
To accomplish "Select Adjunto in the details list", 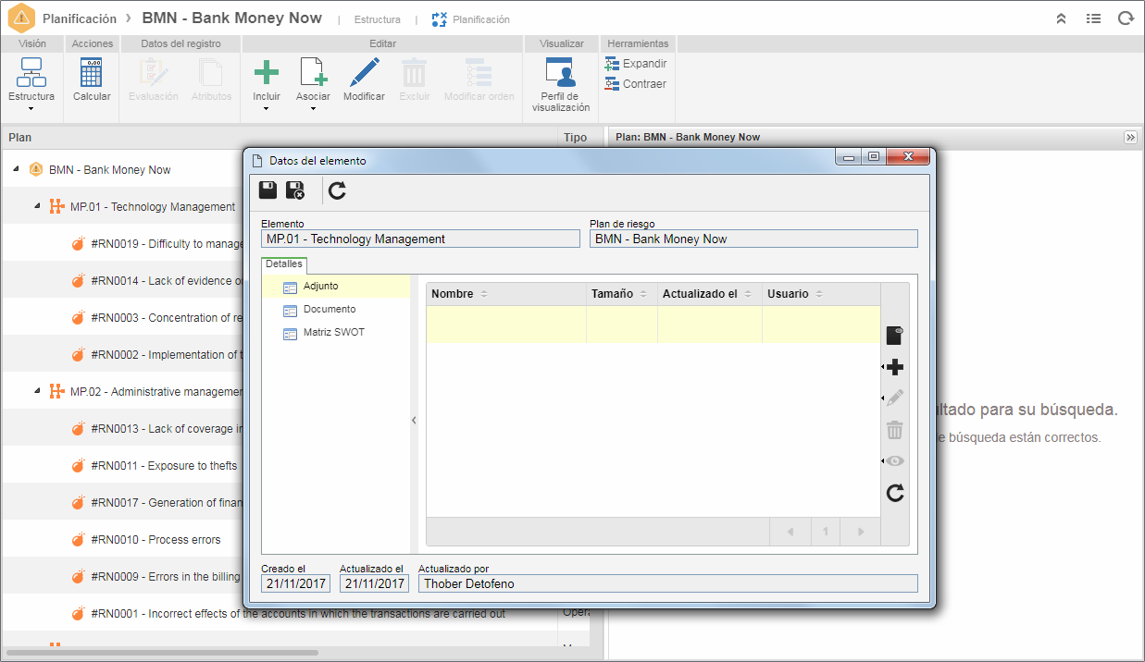I will 336,287.
